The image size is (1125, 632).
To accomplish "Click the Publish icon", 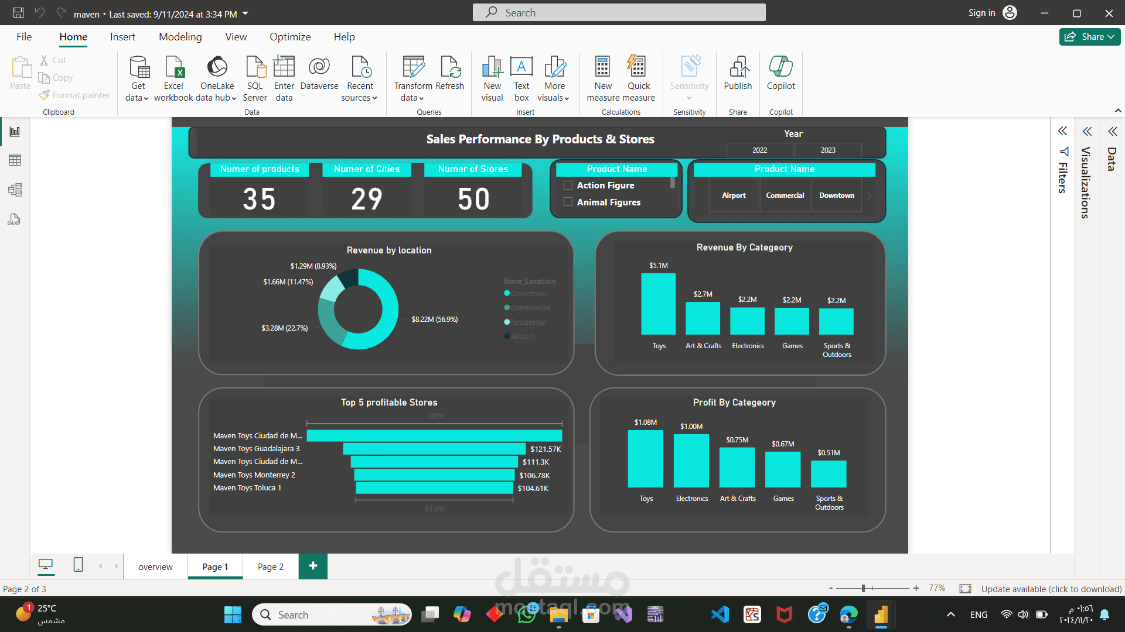I will point(738,67).
